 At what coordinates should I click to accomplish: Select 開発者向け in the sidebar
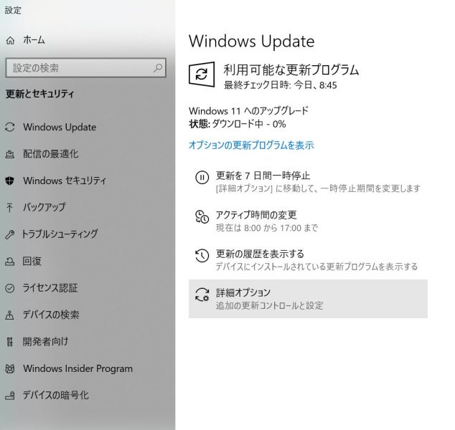(45, 342)
